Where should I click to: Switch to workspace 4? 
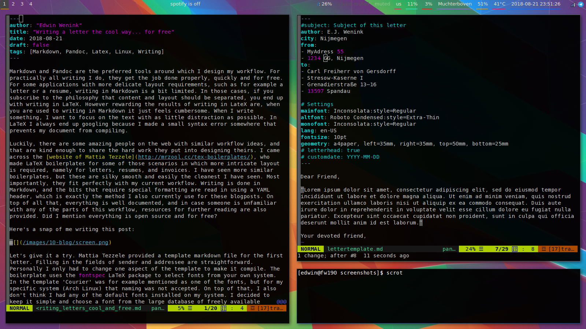pos(31,4)
